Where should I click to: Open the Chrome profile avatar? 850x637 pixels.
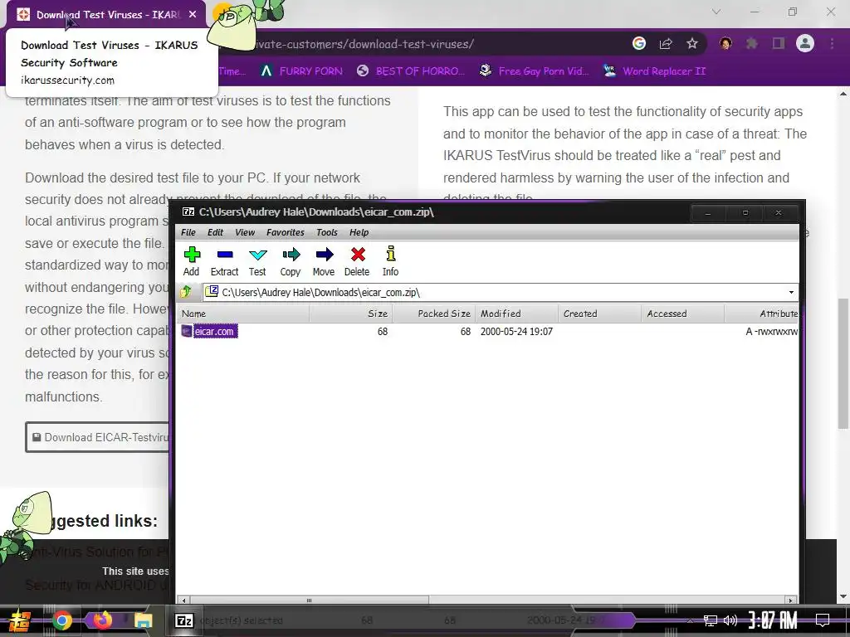pyautogui.click(x=805, y=43)
